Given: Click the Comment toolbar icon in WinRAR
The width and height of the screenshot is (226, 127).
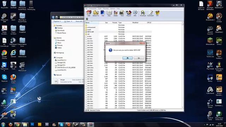Looking at the screenshot, I should point(150,13).
